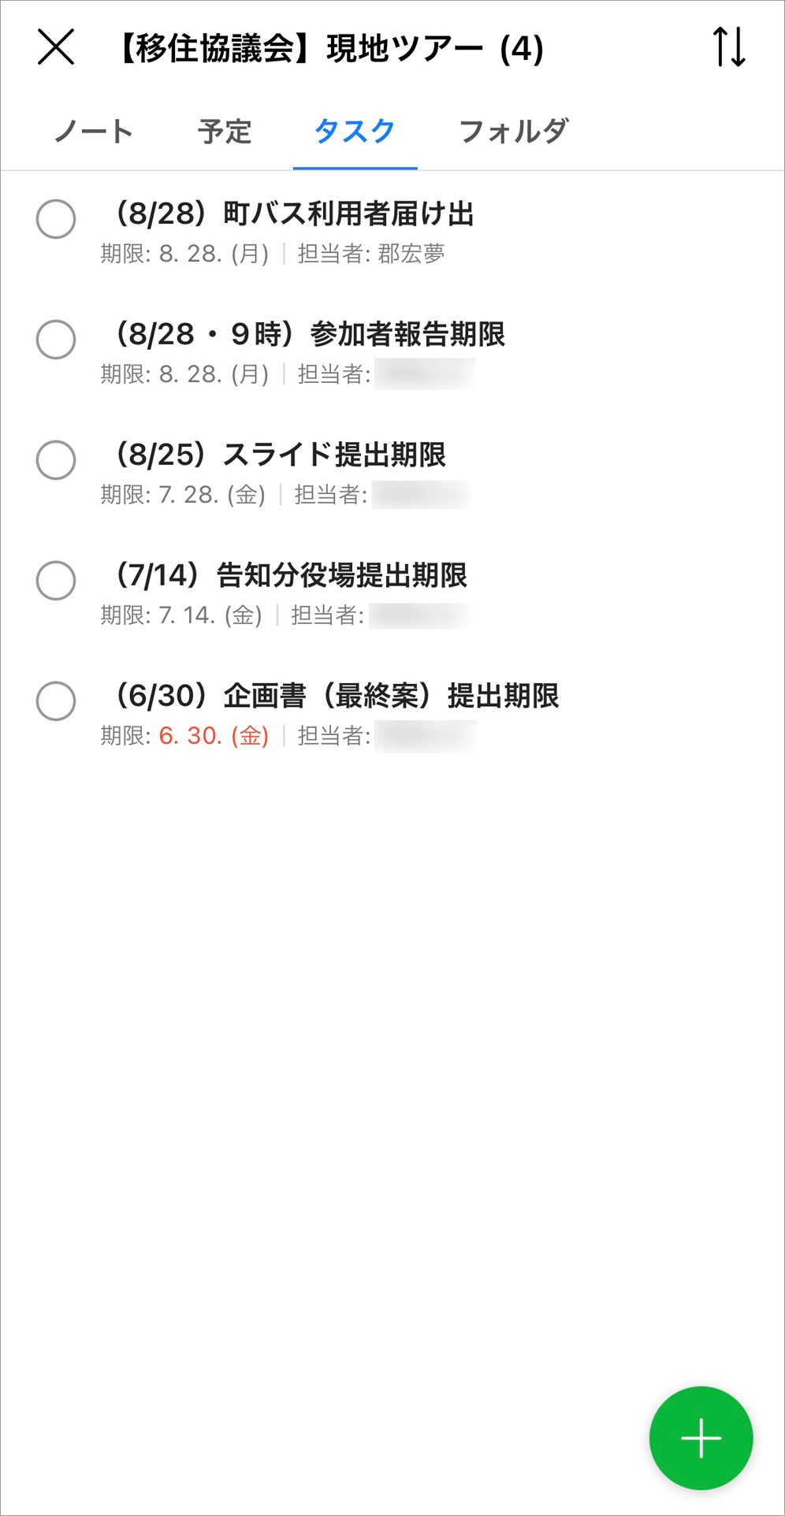
Task: Tick the 告知分役場提出期限 task circle
Action: 56,581
